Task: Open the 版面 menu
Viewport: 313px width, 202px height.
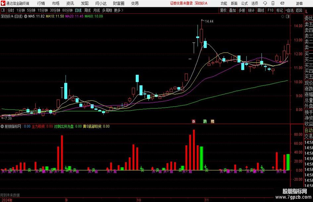Action: click(x=234, y=3)
